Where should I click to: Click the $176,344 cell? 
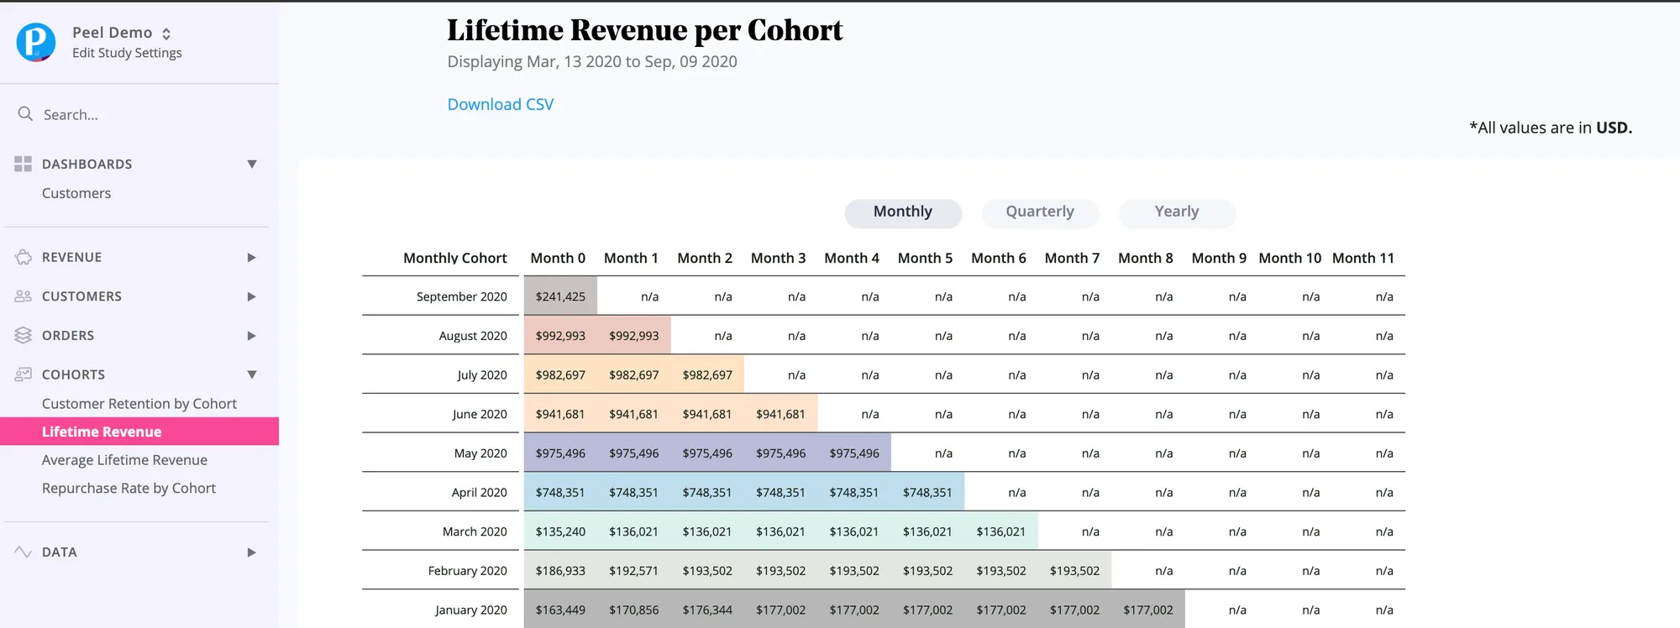click(x=707, y=610)
